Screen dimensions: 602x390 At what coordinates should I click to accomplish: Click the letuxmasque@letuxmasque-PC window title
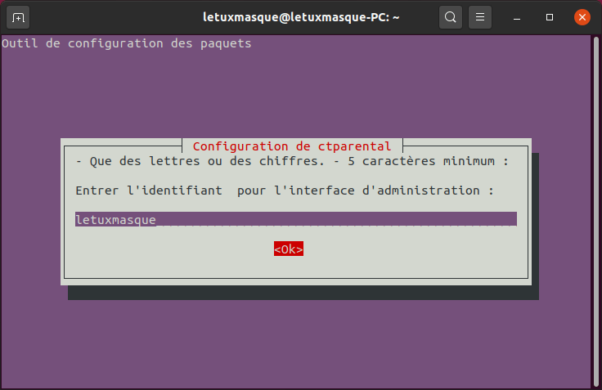click(301, 17)
